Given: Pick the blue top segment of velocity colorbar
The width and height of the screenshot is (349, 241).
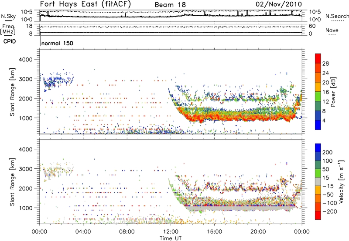Looking at the screenshot, I should (x=318, y=148).
